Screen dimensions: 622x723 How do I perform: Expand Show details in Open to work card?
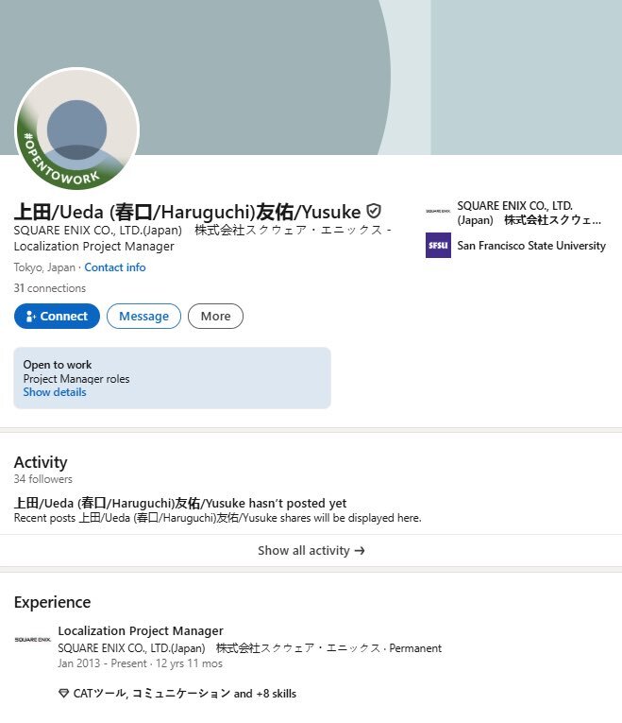point(55,392)
